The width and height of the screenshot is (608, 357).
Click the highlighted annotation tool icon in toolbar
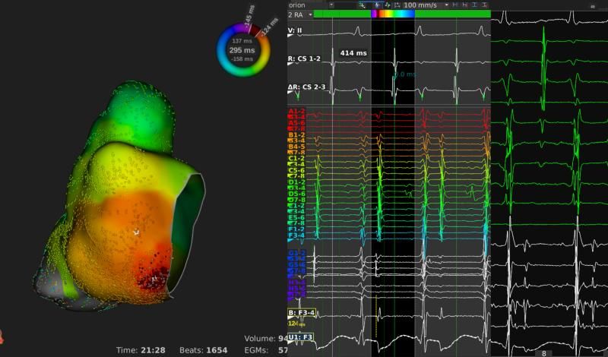click(376, 5)
